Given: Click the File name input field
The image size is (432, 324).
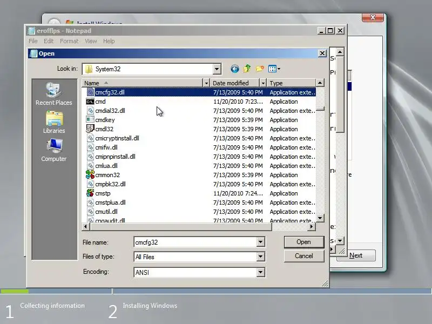Looking at the screenshot, I should click(195, 242).
